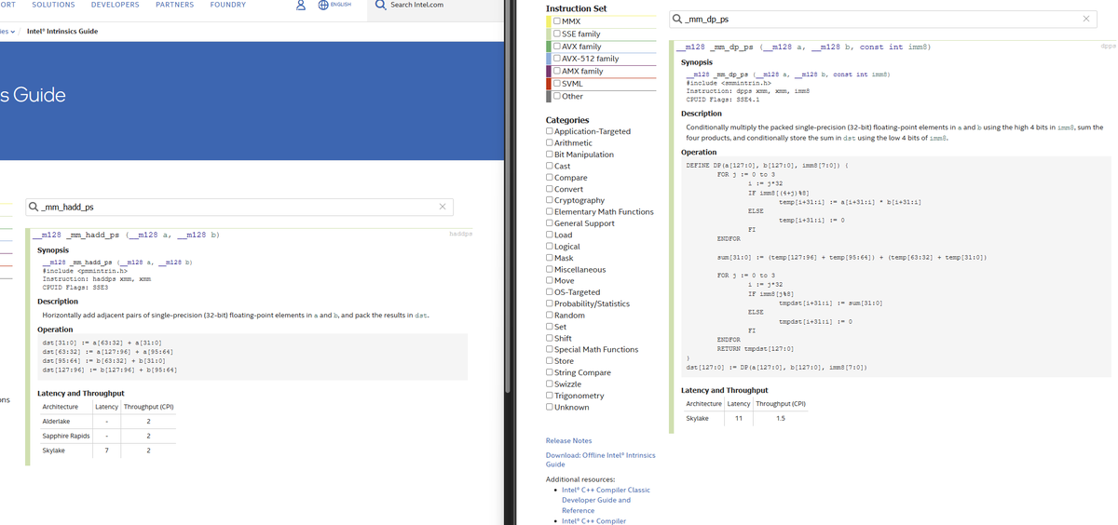Check the Convert category

tap(550, 189)
